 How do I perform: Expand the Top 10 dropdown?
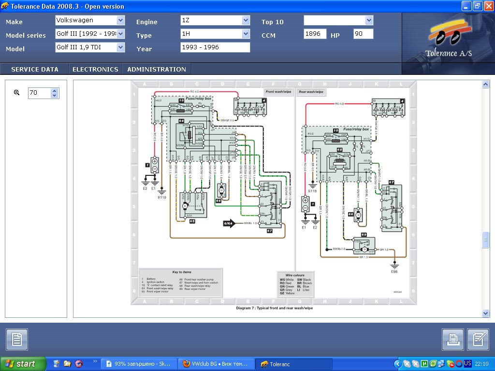click(x=369, y=20)
